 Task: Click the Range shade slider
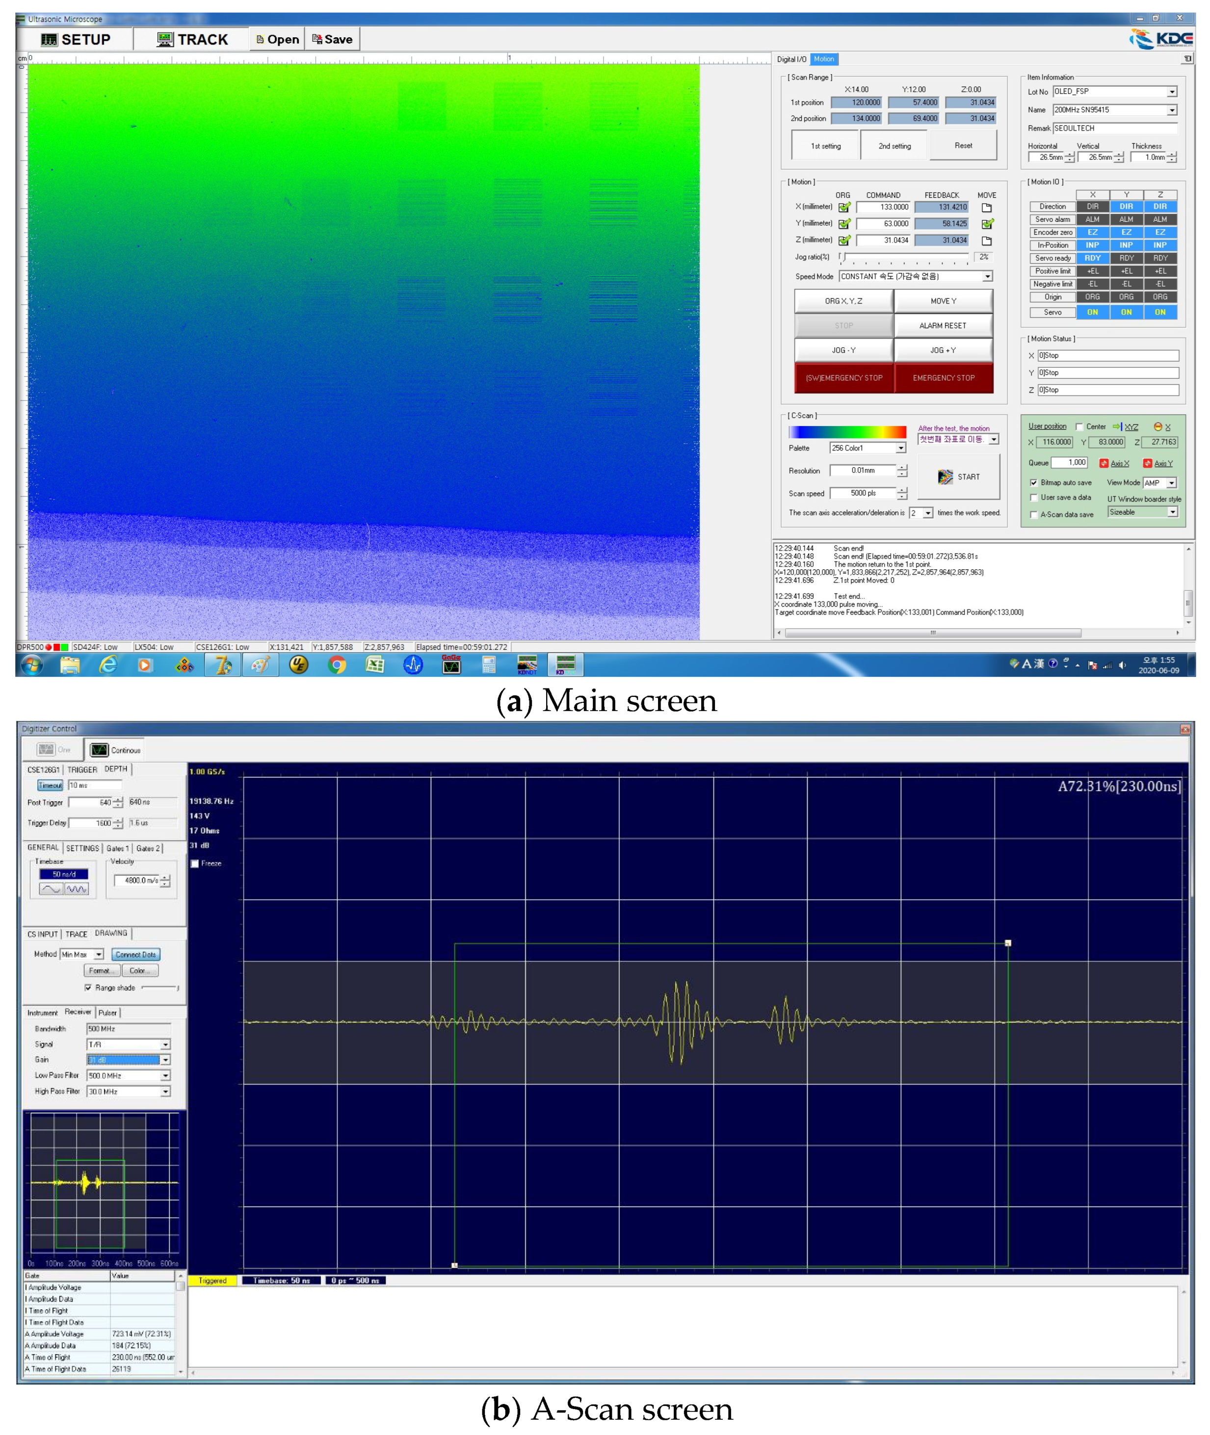click(x=159, y=988)
